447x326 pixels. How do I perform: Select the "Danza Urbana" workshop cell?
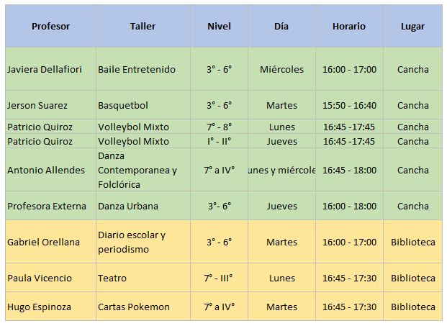tap(128, 207)
